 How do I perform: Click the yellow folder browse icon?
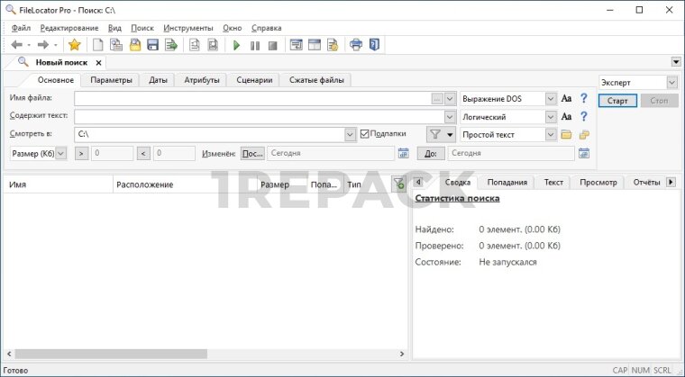coord(566,134)
